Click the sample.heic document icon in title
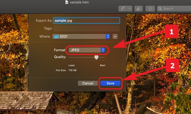191x114 pixels. [67, 2]
